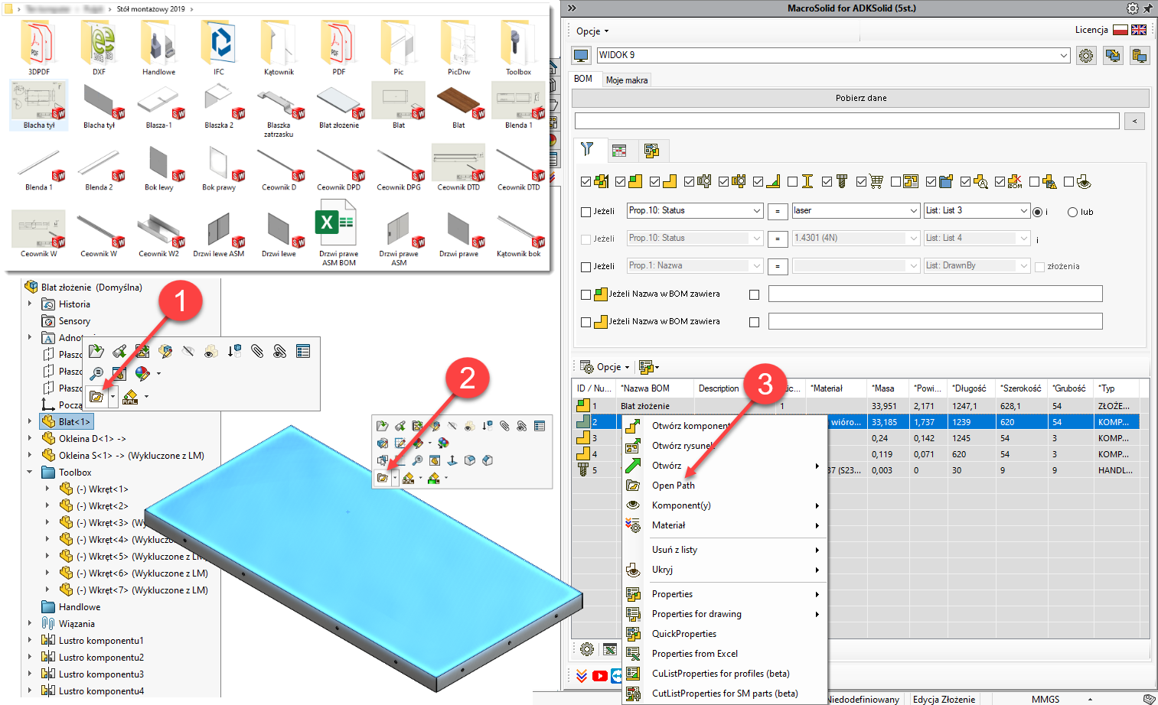Click the '=' operator button in first Jeżeli row
This screenshot has height=705, width=1158.
(778, 212)
